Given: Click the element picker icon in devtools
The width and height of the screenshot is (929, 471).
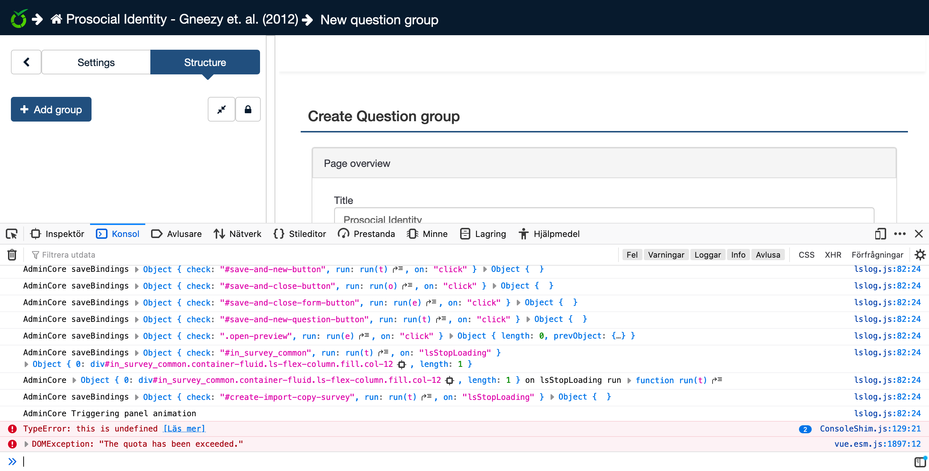Looking at the screenshot, I should [x=12, y=234].
